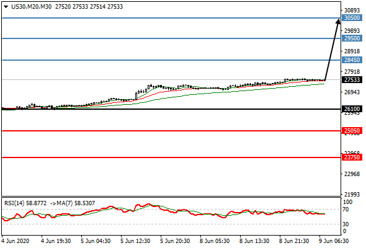366x248 pixels.
Task: Click the OHLC values 27520 27533 27514 27533
Action: (x=89, y=7)
